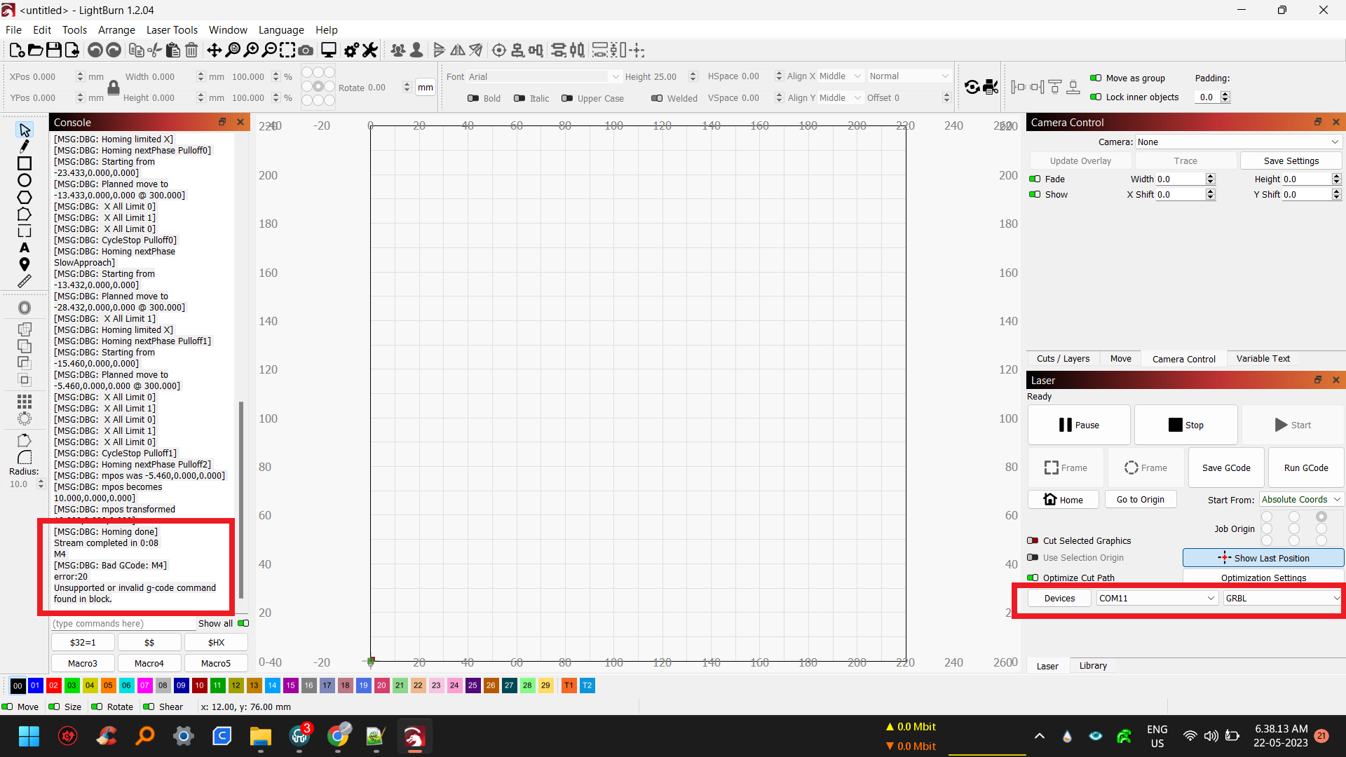This screenshot has width=1346, height=757.
Task: Click the Save Project icon
Action: pos(53,50)
